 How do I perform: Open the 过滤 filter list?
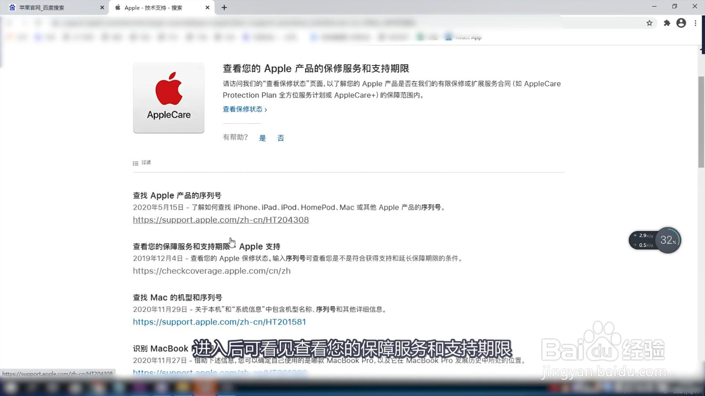(x=142, y=162)
